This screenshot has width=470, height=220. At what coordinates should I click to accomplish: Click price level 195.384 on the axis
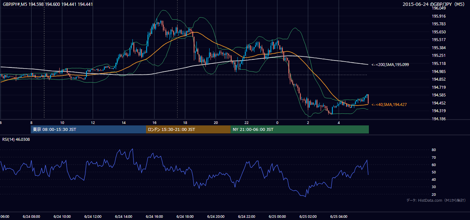439,48
